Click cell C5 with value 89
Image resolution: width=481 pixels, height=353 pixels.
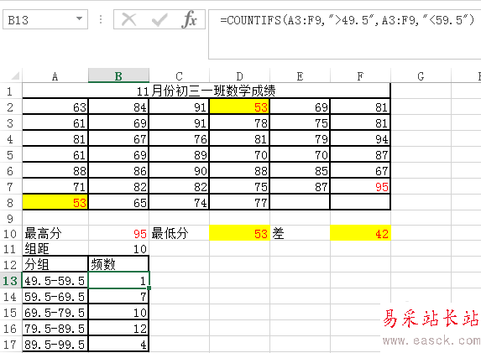coord(179,155)
